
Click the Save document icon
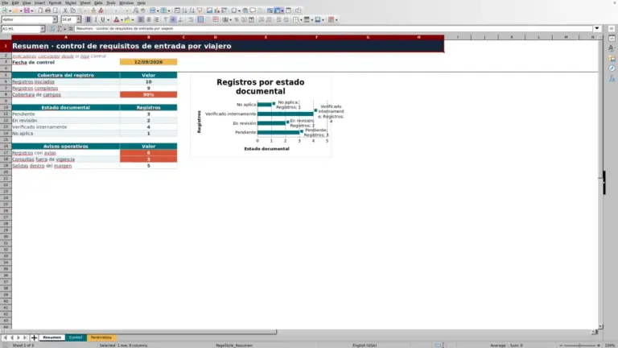pos(27,10)
